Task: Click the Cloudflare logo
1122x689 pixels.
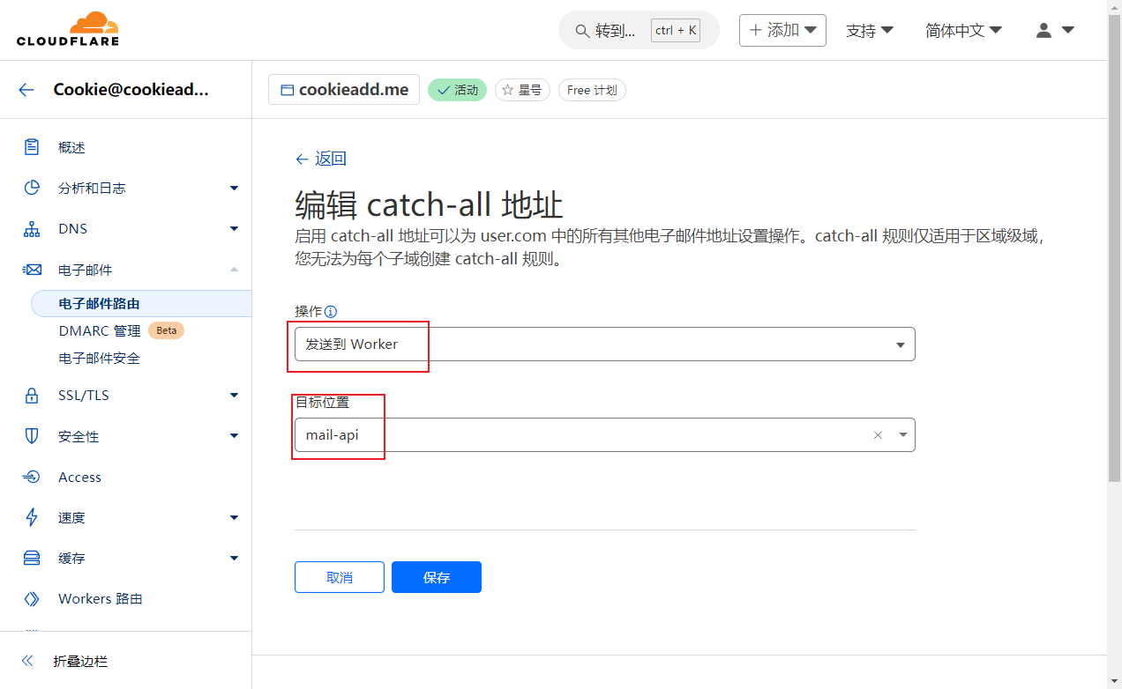Action: pos(67,30)
